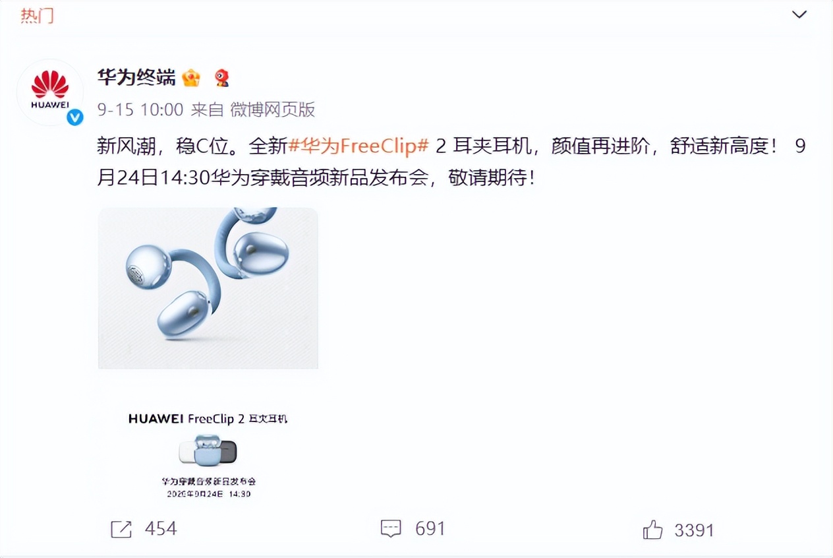This screenshot has height=558, width=833.
Task: Click the 9-15 10:00 post timestamp
Action: (x=140, y=109)
